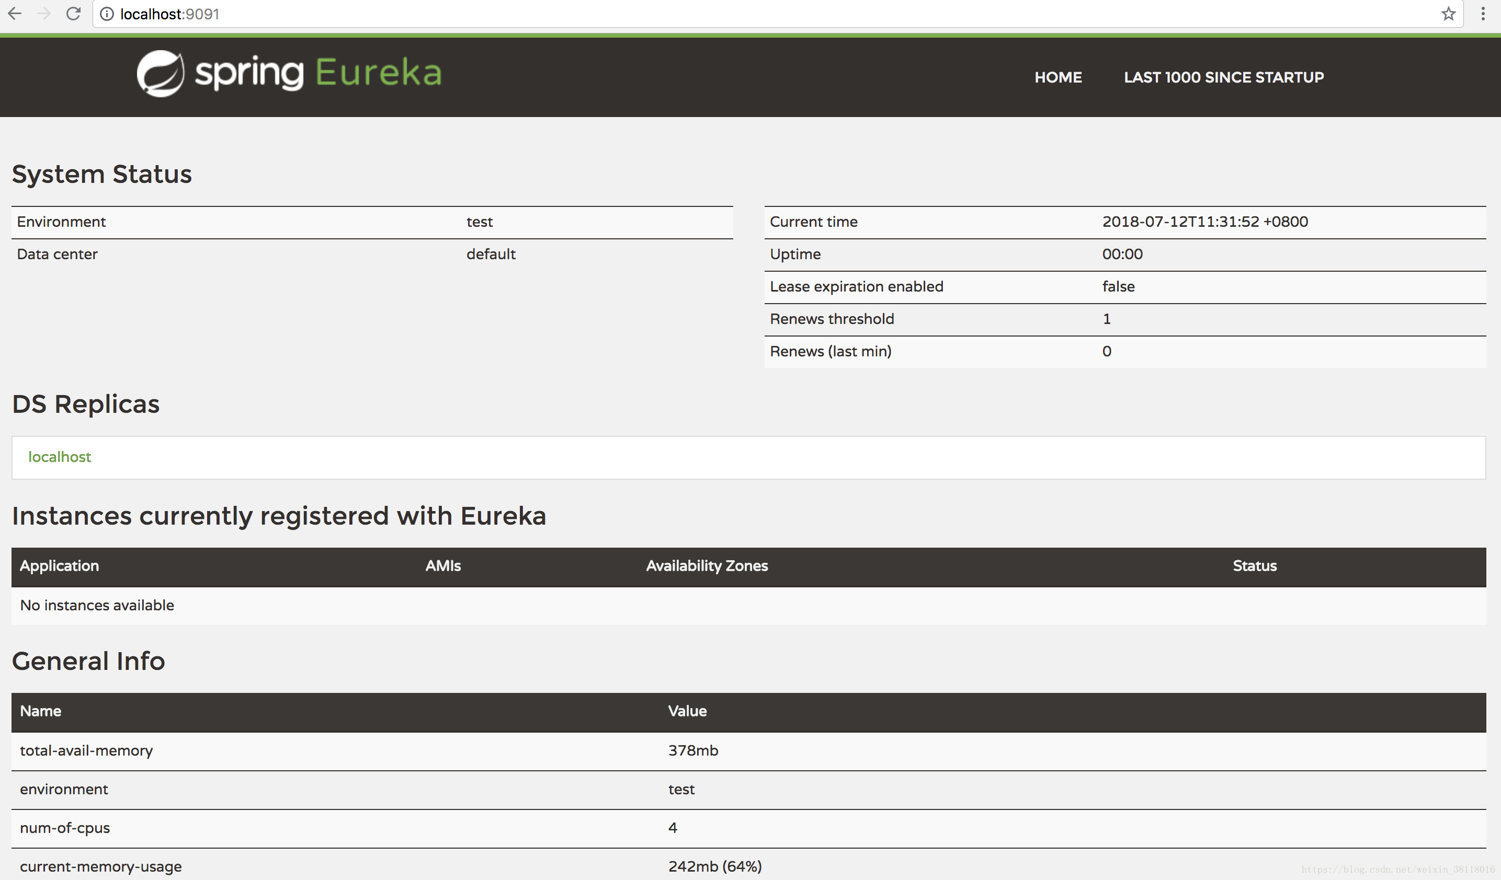The image size is (1501, 880).
Task: Click the AMIs column header
Action: [442, 566]
